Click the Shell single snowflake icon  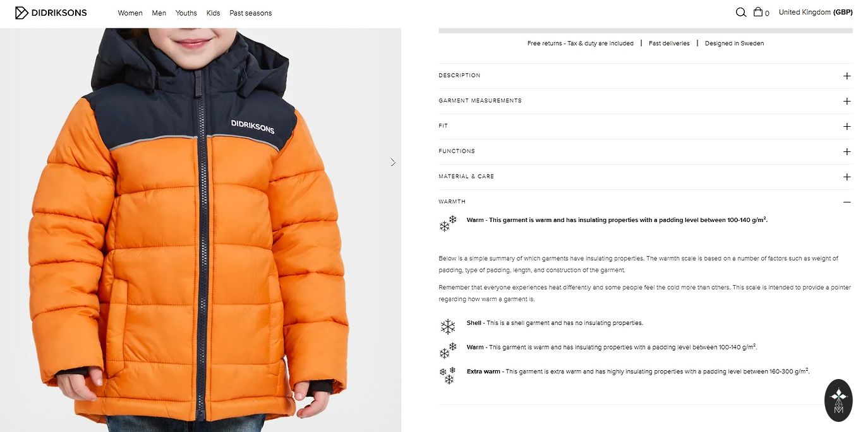(448, 326)
